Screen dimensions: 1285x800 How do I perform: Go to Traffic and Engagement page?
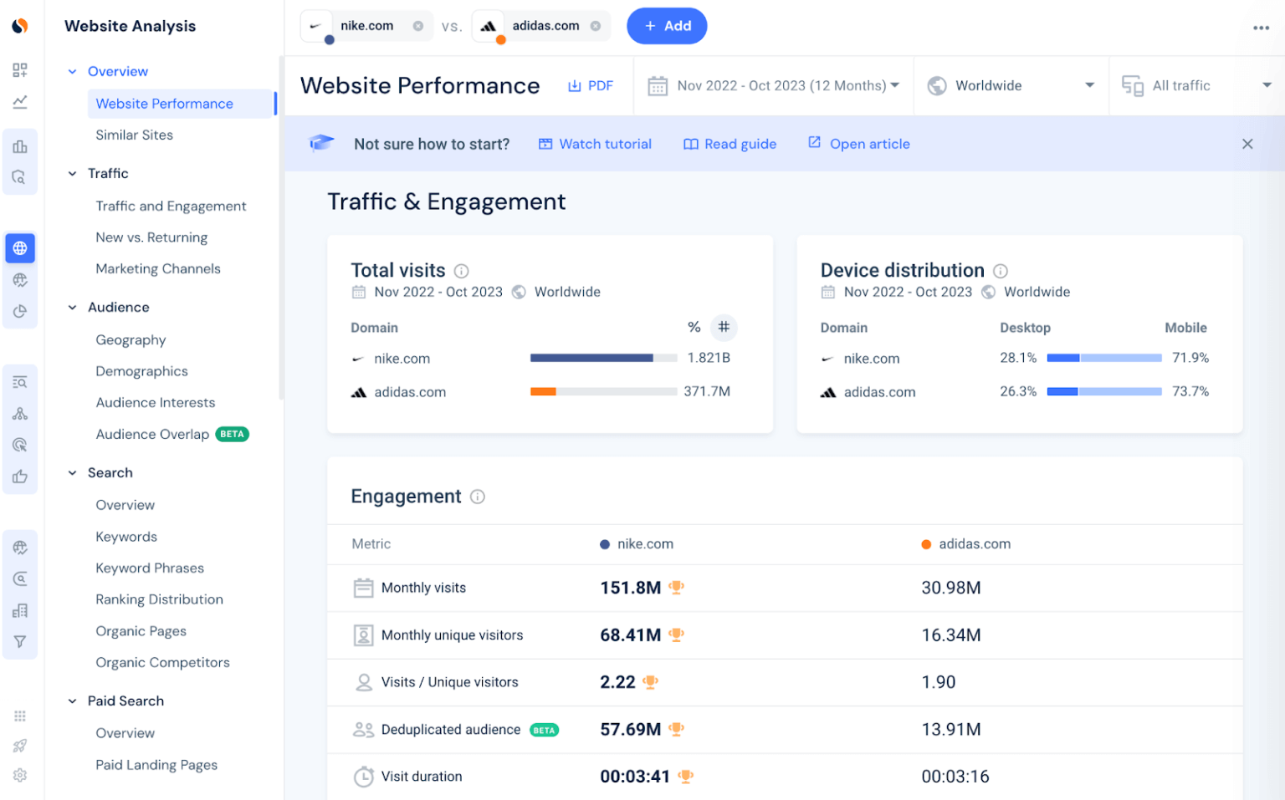click(171, 206)
